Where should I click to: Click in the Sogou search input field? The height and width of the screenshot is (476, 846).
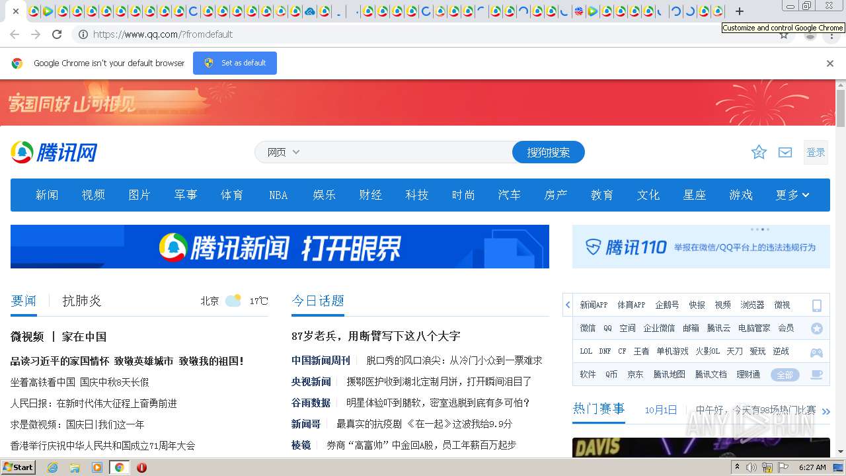406,152
